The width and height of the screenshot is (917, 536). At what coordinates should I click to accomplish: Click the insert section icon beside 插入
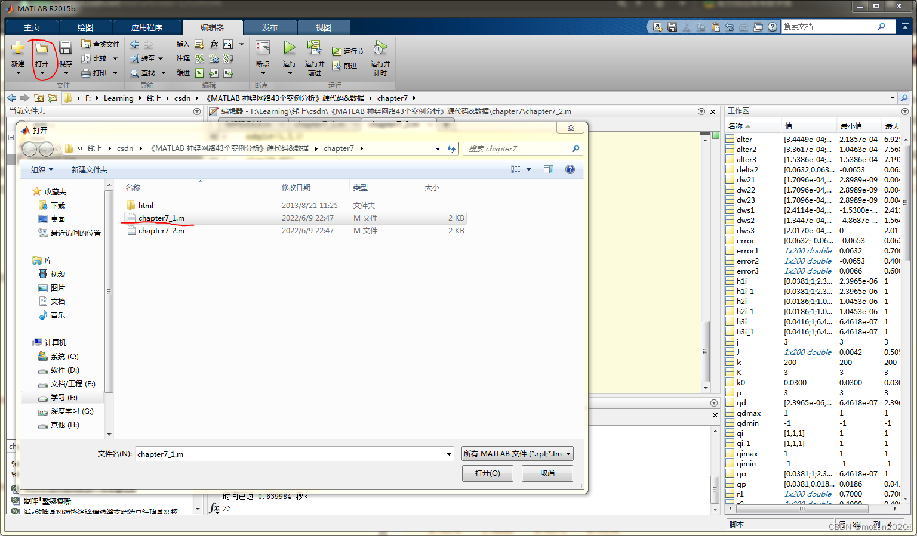click(199, 44)
